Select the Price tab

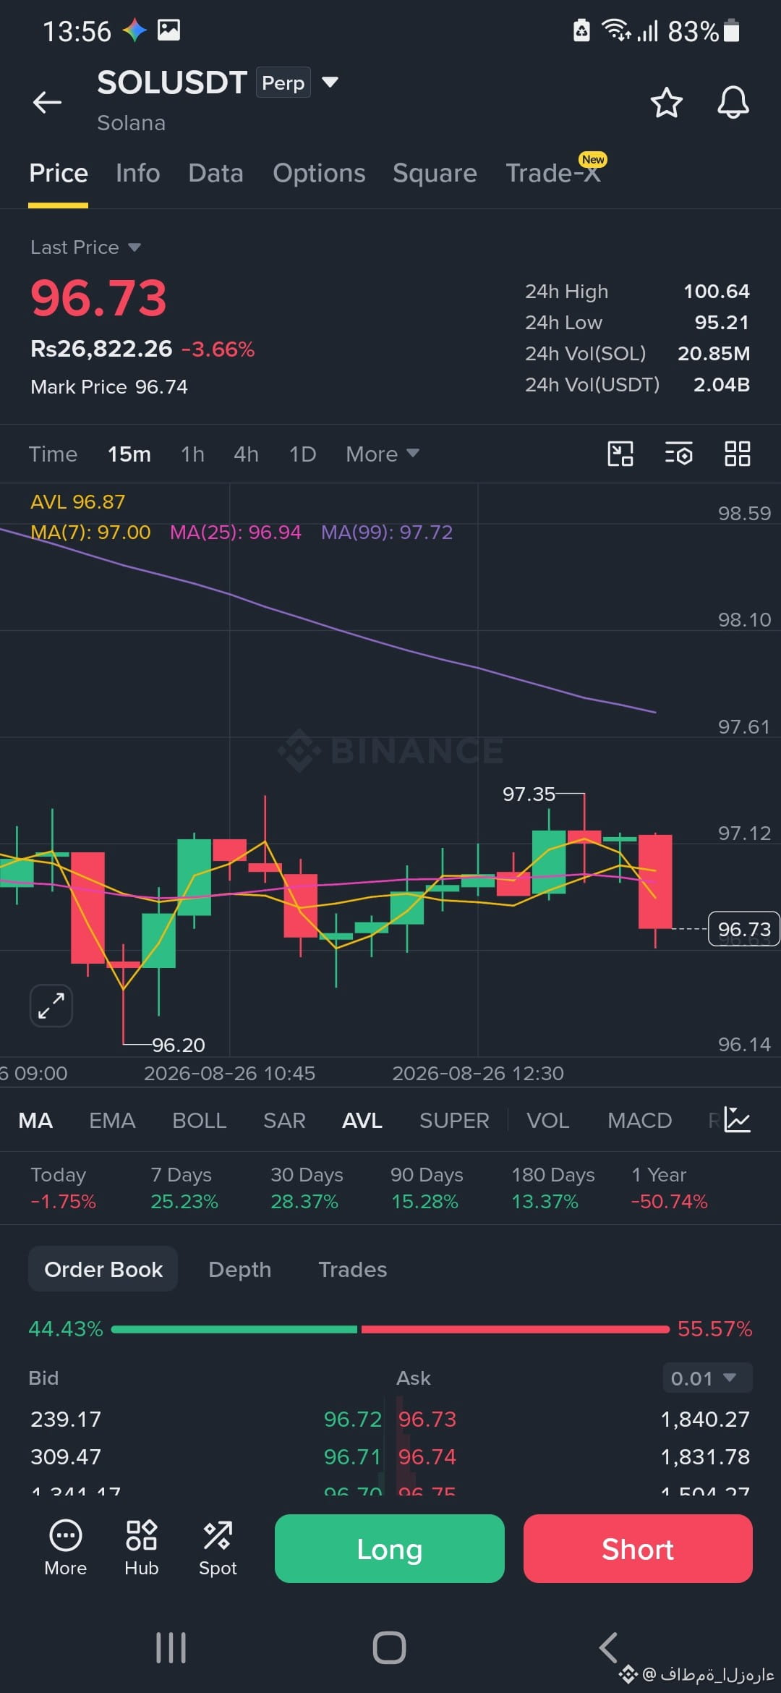click(x=59, y=174)
